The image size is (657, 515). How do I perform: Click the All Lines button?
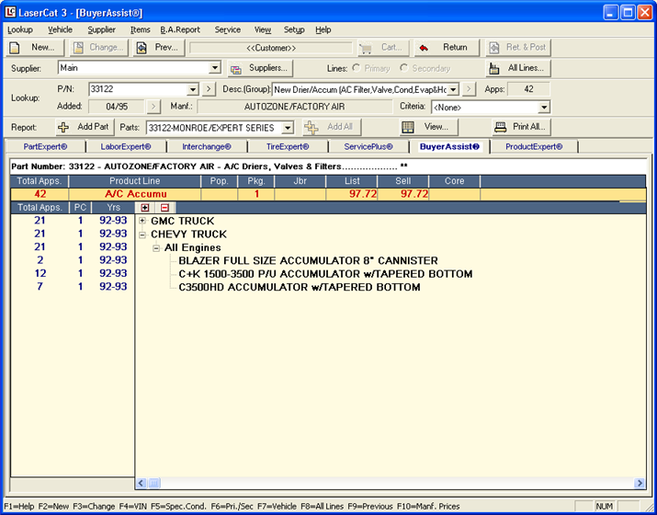pos(517,68)
